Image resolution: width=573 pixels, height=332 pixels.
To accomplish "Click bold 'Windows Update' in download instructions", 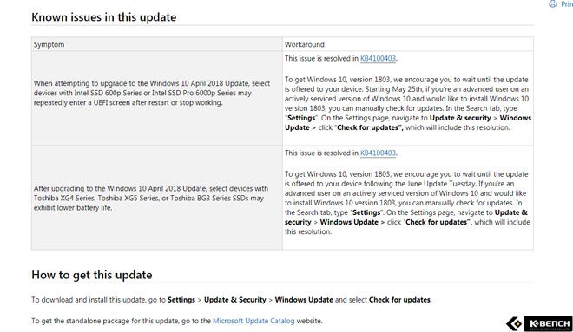I will [x=304, y=300].
